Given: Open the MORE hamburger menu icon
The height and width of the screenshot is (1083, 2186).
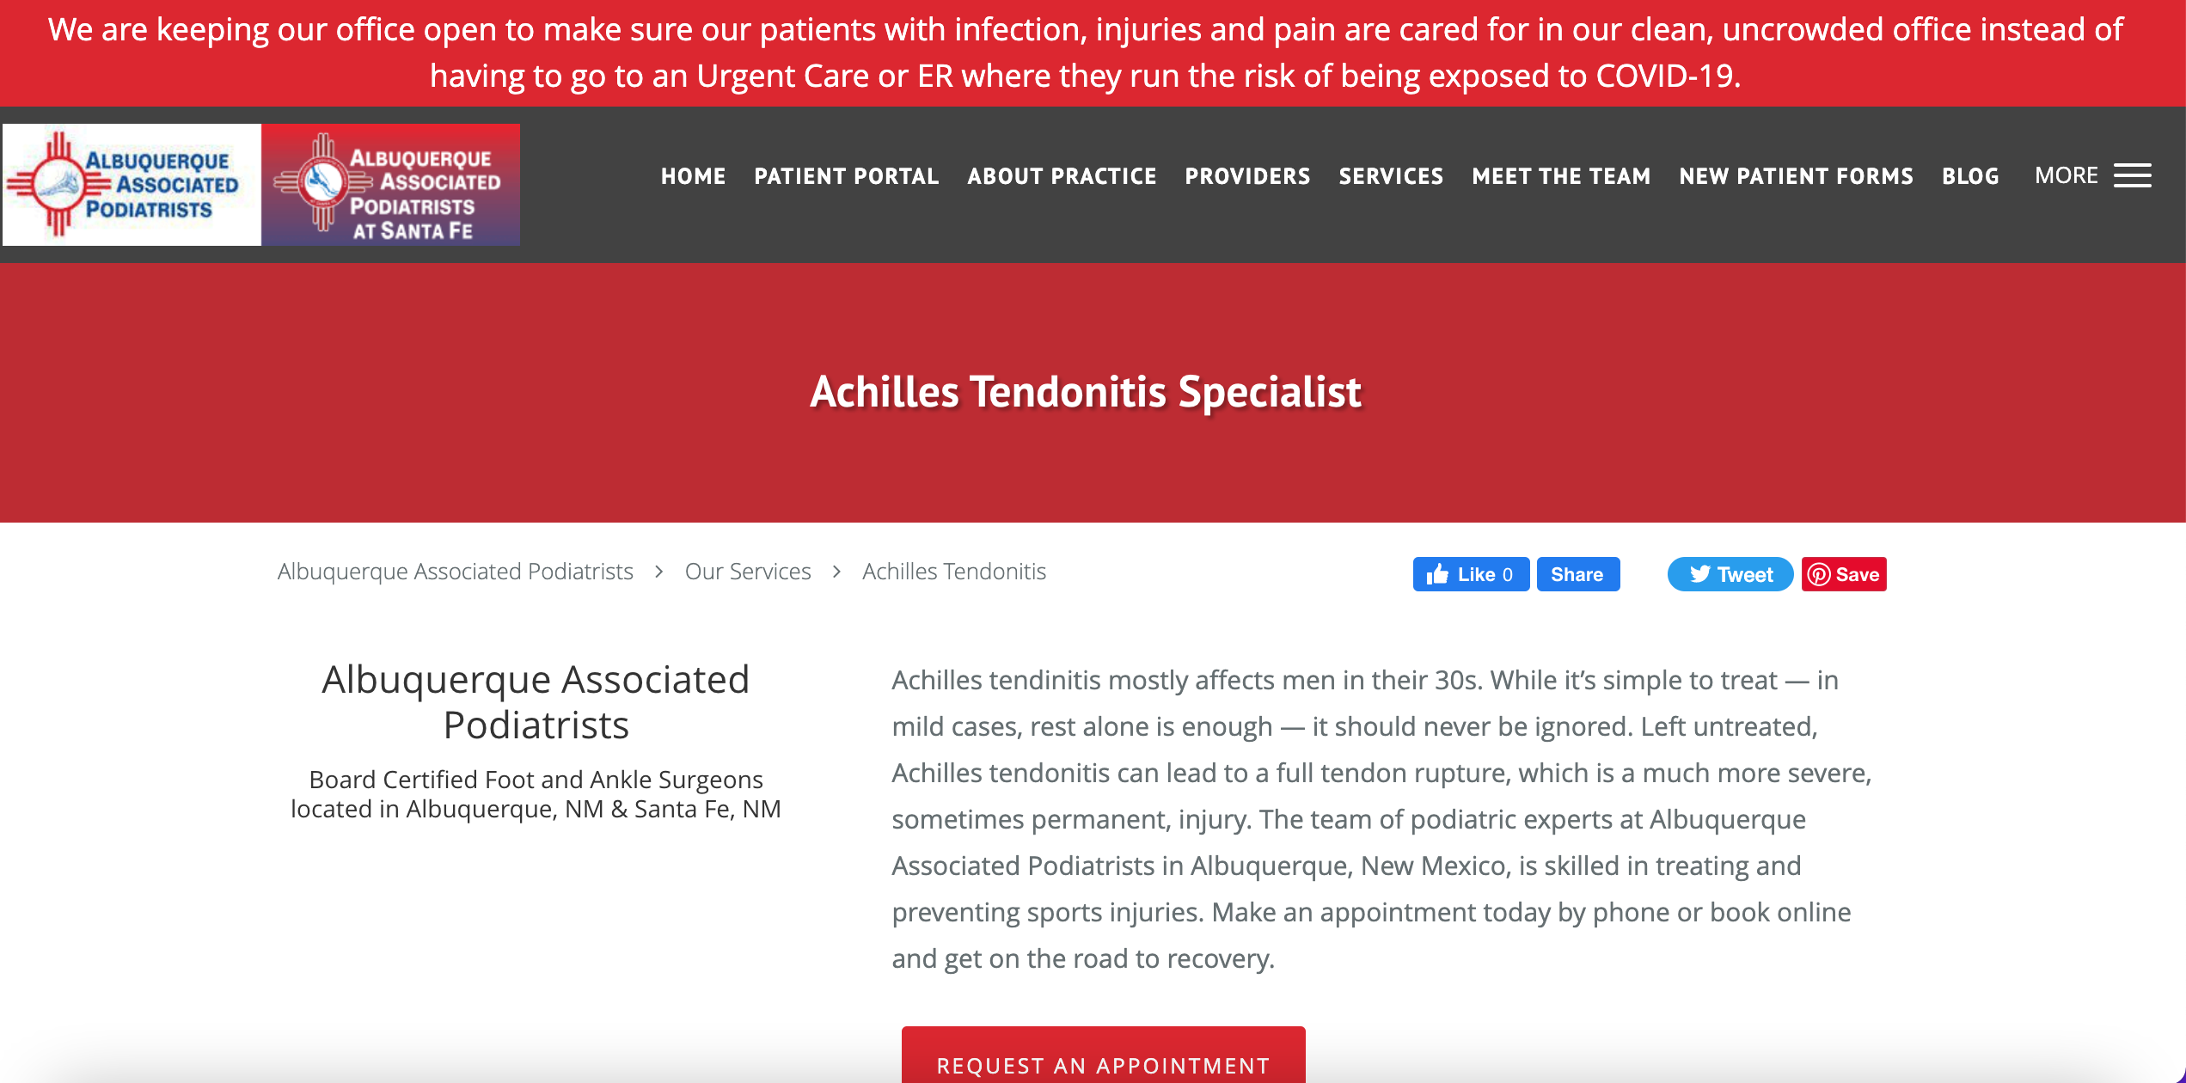Looking at the screenshot, I should click(x=2133, y=175).
